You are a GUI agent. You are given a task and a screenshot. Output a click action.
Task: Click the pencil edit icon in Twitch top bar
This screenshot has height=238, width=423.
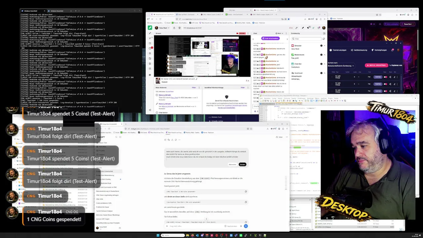click(296, 28)
